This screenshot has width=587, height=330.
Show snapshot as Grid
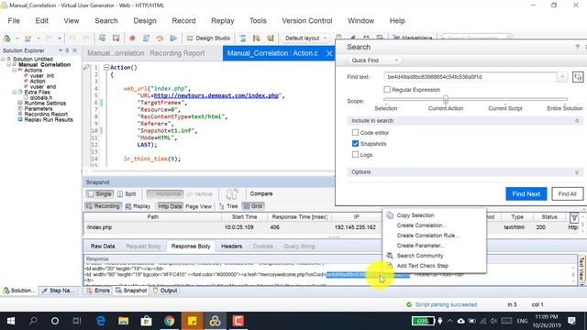coord(253,206)
